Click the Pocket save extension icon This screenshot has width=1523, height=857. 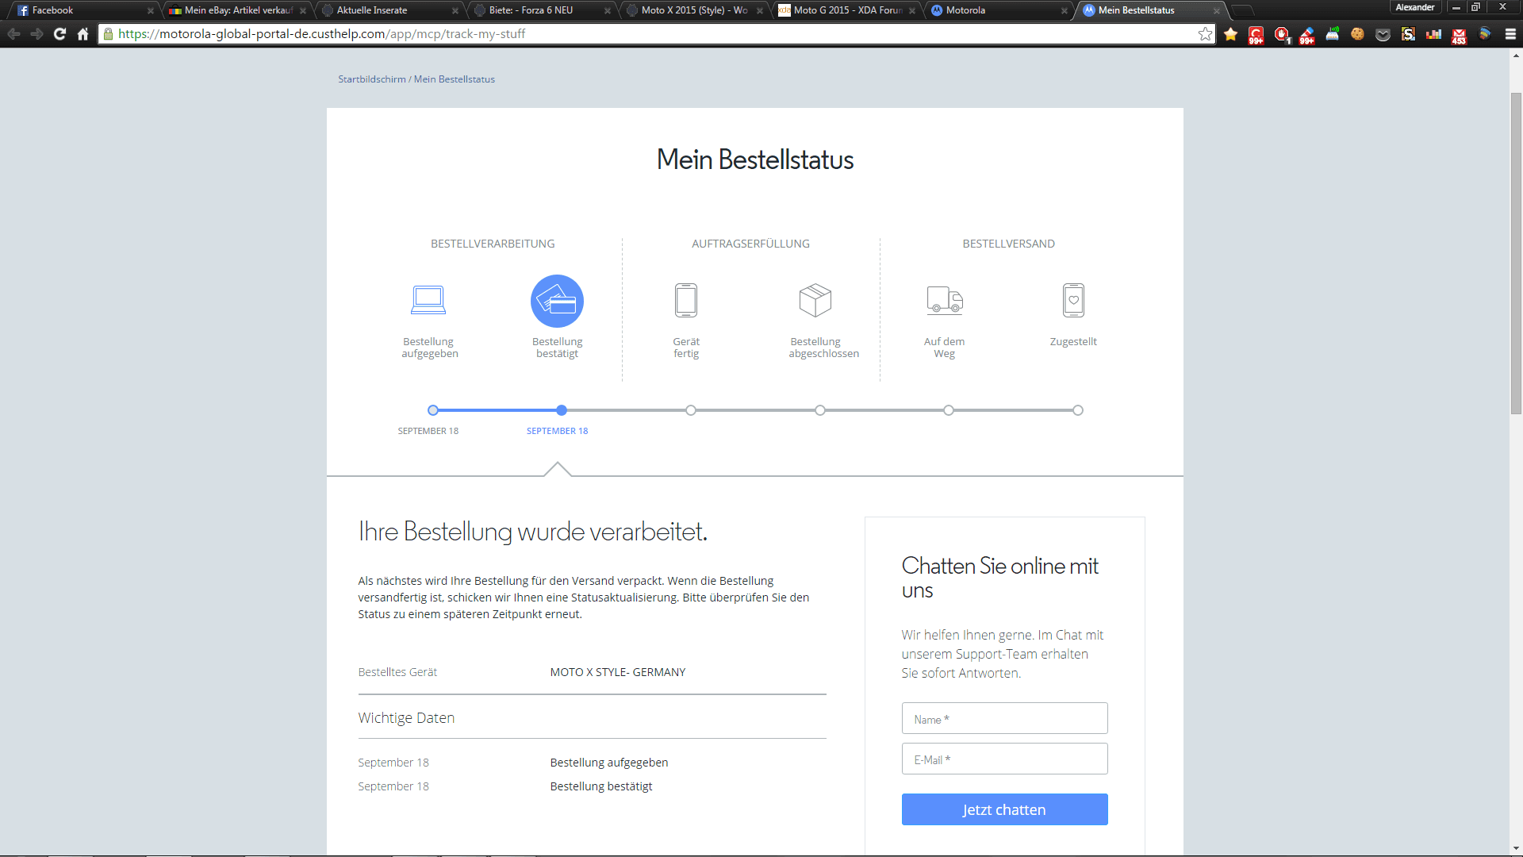(x=1383, y=34)
